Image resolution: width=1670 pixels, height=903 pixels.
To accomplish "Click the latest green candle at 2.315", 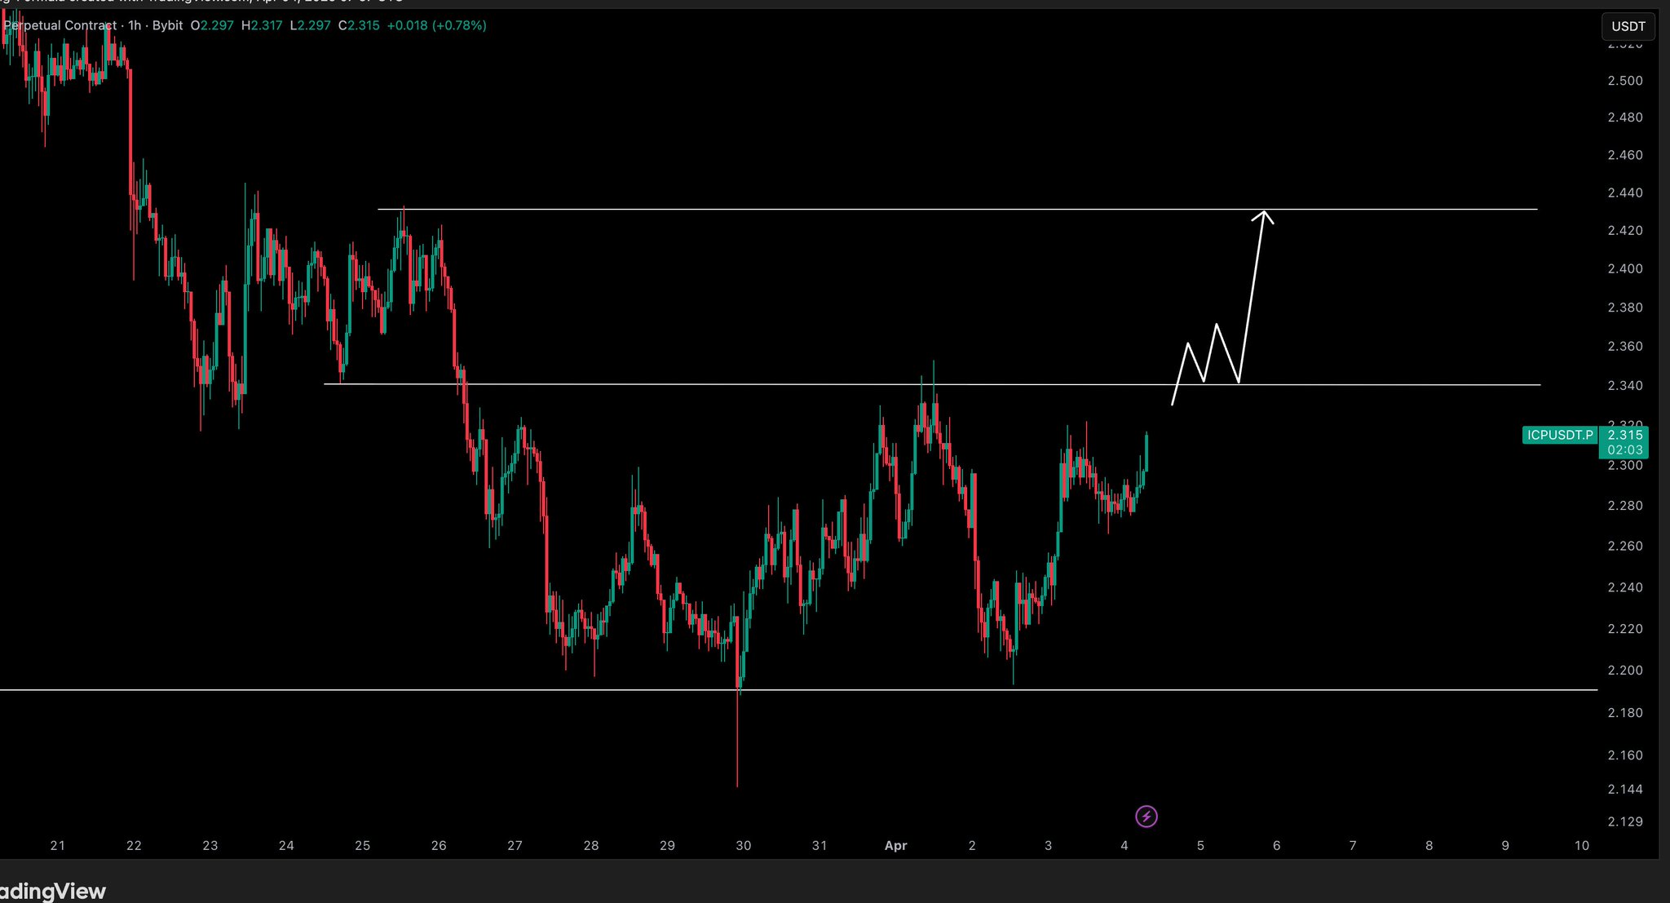I will pyautogui.click(x=1146, y=453).
